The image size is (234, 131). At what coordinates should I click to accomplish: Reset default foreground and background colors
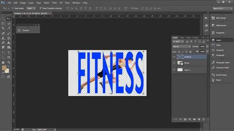(3, 72)
